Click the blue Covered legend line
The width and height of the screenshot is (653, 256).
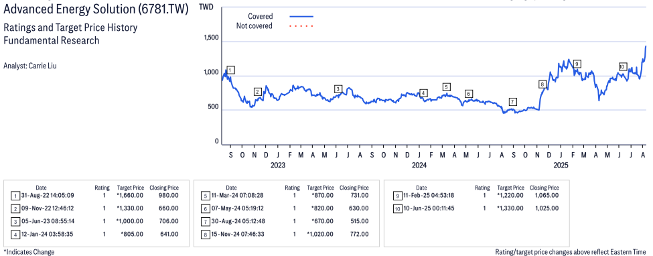click(x=301, y=16)
